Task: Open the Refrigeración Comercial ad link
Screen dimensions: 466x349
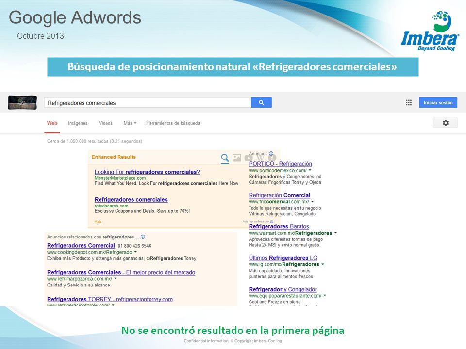Action: pyautogui.click(x=280, y=195)
